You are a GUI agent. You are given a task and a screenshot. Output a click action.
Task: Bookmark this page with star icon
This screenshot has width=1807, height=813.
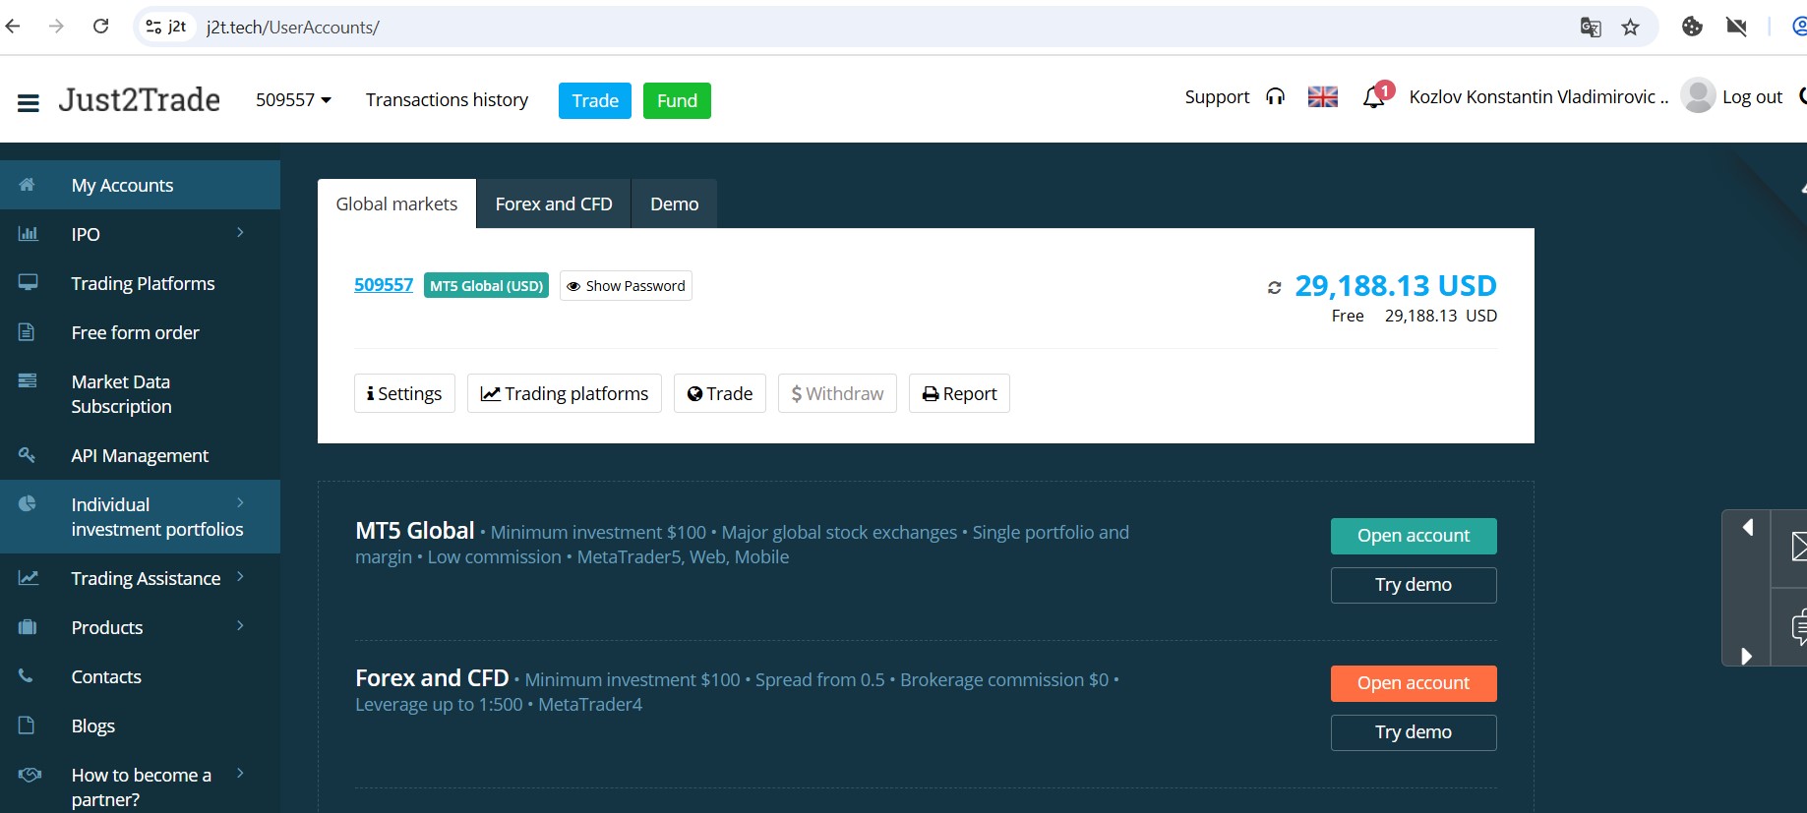click(1630, 28)
